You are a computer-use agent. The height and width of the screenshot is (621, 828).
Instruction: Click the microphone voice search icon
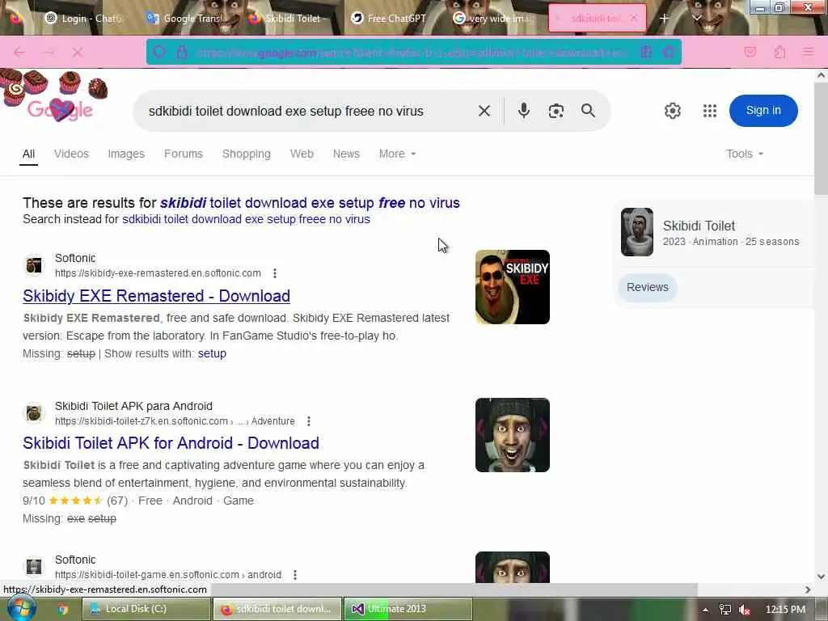[x=523, y=110]
